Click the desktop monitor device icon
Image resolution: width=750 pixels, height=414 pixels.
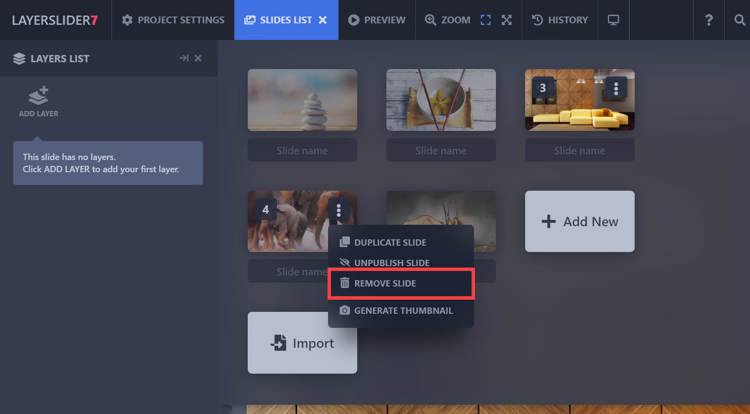(613, 20)
